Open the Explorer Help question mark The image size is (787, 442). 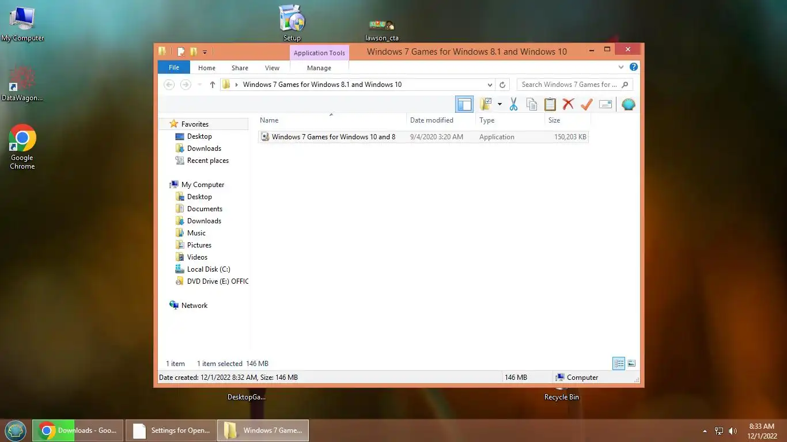(x=634, y=67)
